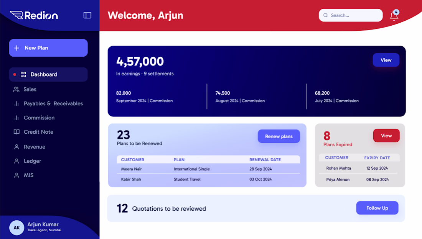This screenshot has height=239, width=422.
Task: Open the Credit Note page
Action: point(38,132)
